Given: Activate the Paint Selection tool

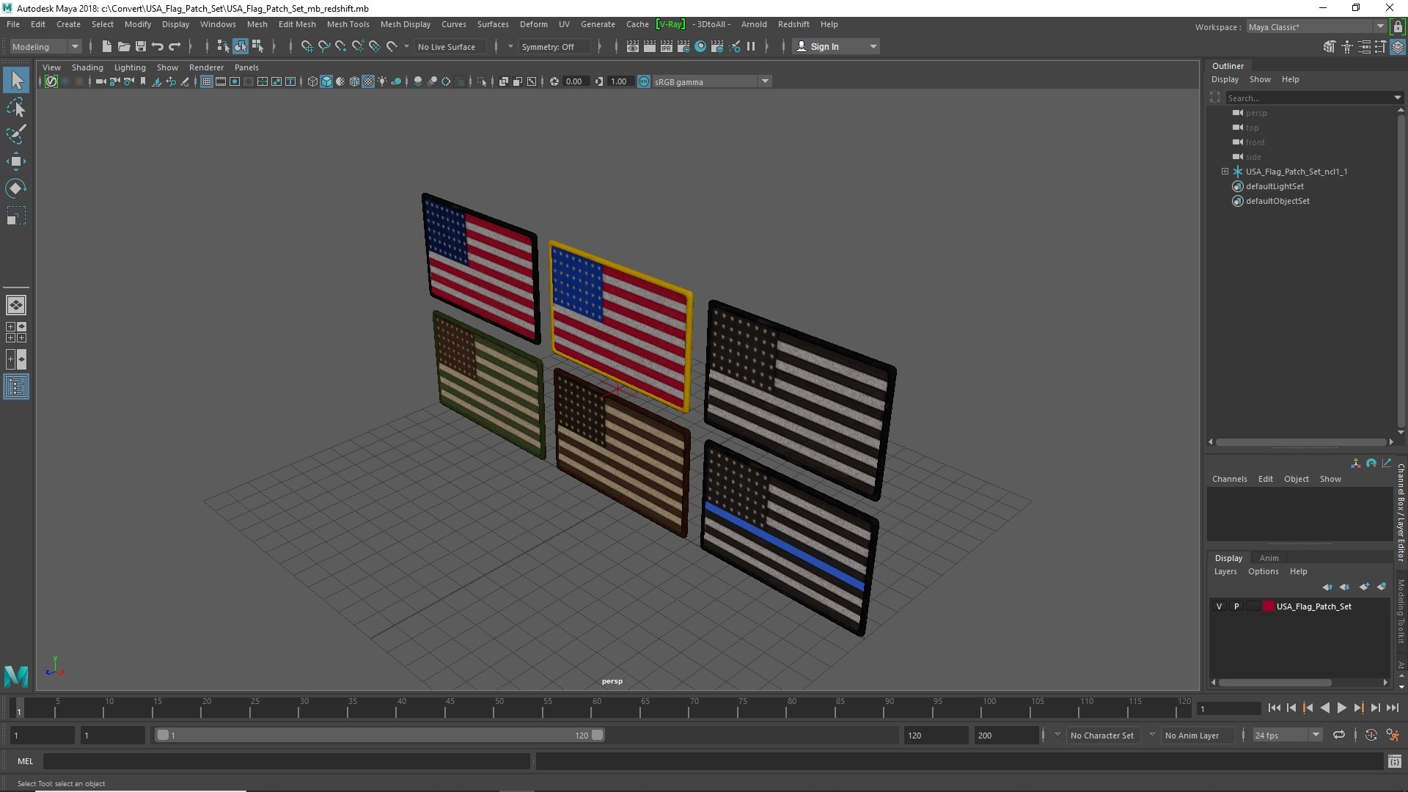Looking at the screenshot, I should pos(16,134).
